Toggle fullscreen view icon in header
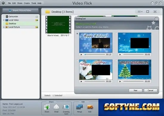This screenshot has width=164, height=116. (155, 12)
